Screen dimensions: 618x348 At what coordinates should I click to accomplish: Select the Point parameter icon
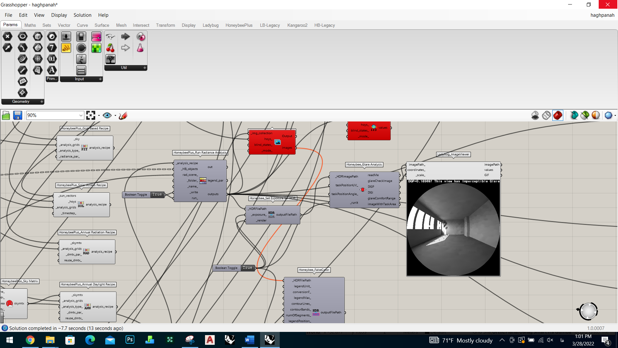click(7, 36)
